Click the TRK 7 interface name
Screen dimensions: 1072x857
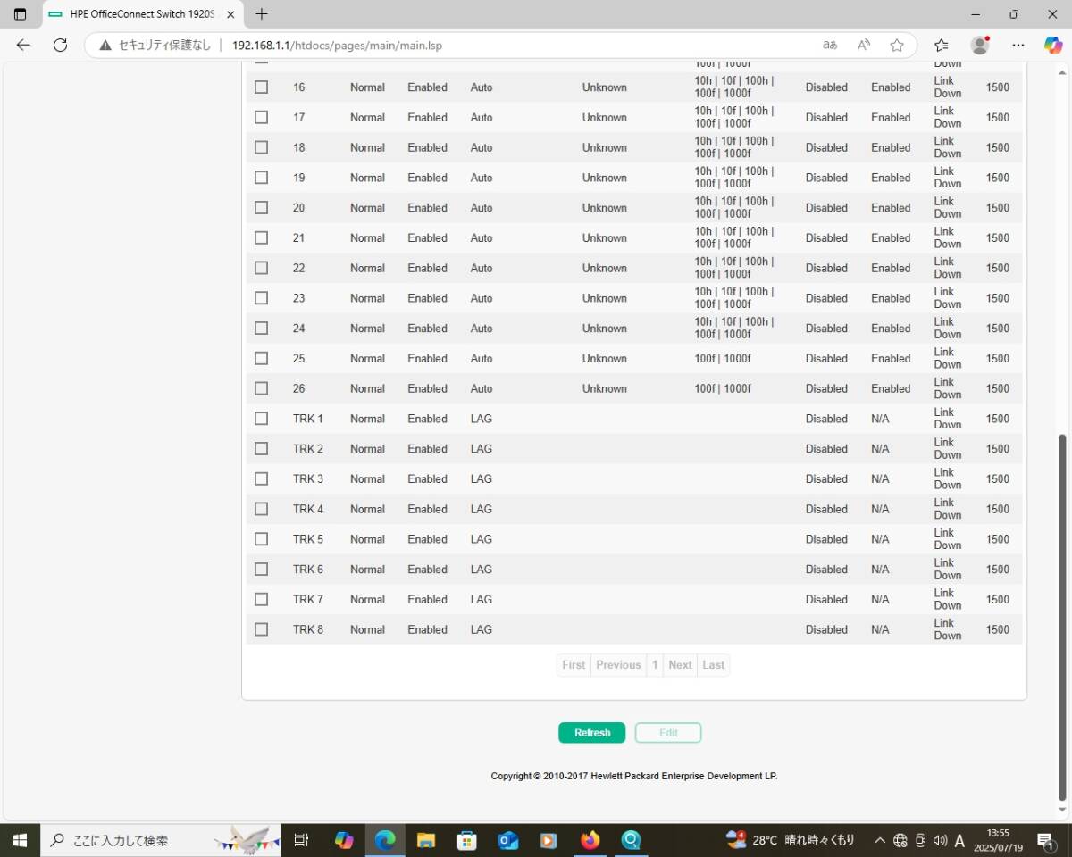coord(308,599)
